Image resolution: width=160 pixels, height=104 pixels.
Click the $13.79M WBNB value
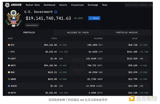pos(133,79)
